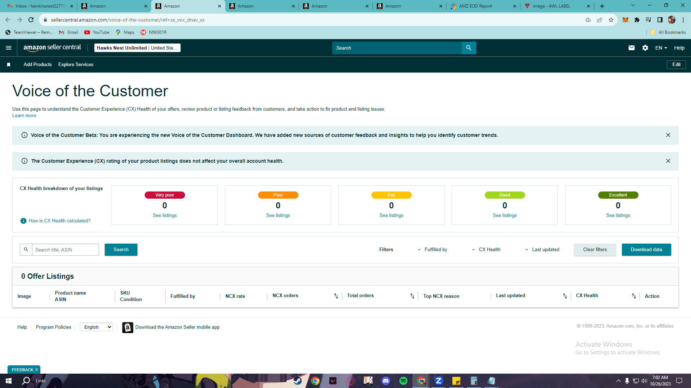Open the English language selector in footer
The height and width of the screenshot is (388, 691).
coord(96,327)
